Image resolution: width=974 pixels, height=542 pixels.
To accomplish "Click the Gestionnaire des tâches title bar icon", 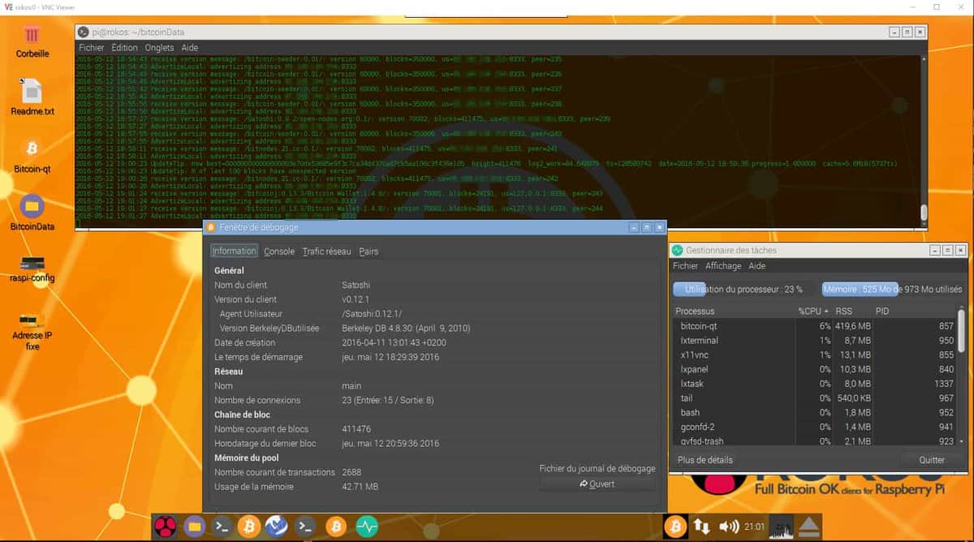I will (x=678, y=251).
